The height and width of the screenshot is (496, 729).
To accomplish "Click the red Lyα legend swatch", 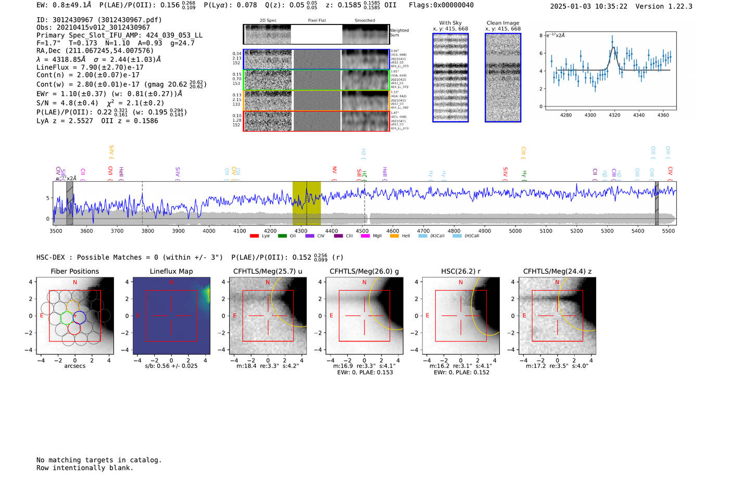I will 254,236.
